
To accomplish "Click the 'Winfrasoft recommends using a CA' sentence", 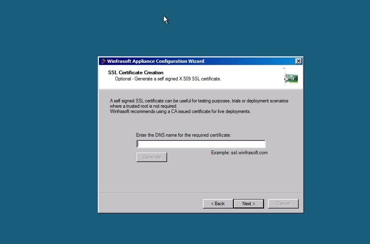I will point(180,111).
